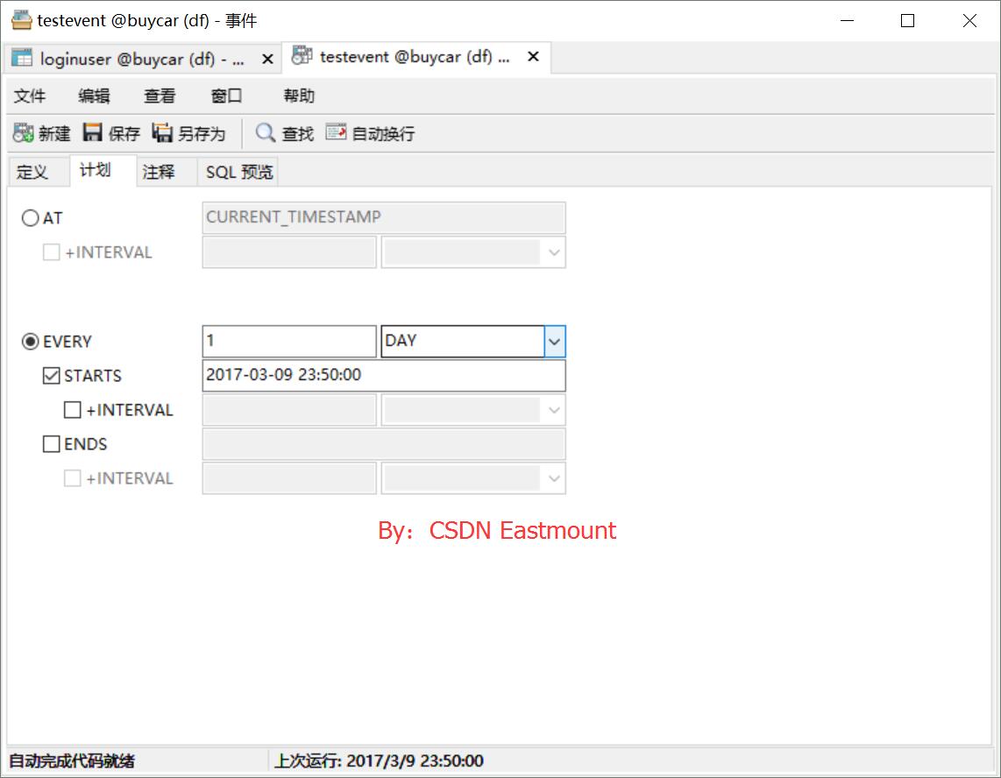Close the loginuser @buycar tab
Image resolution: width=1001 pixels, height=778 pixels.
pyautogui.click(x=267, y=60)
